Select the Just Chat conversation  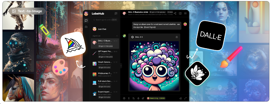click(105, 29)
